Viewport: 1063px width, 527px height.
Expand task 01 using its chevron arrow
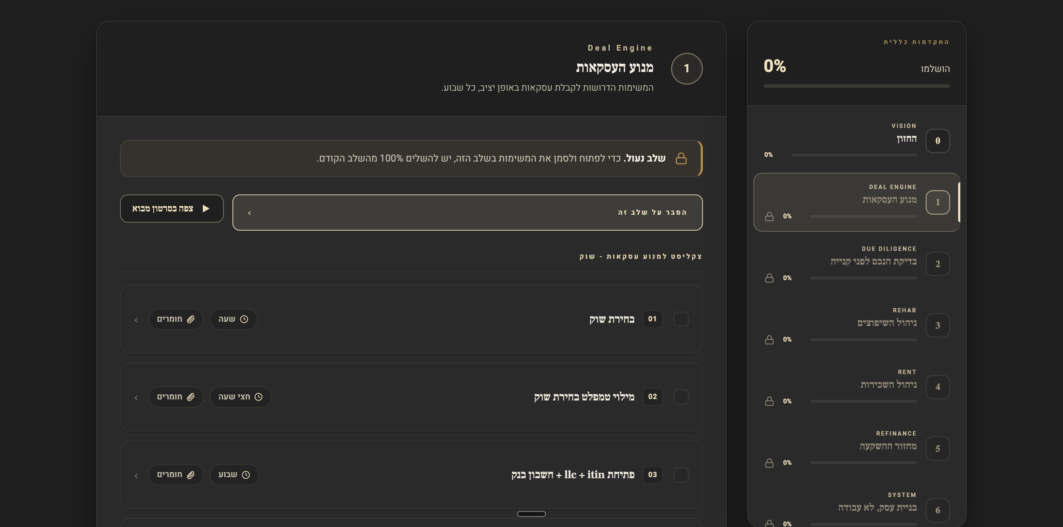136,320
